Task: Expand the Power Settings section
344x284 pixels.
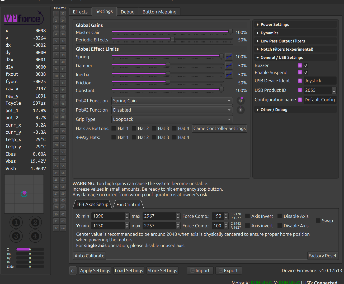Action: click(x=275, y=25)
